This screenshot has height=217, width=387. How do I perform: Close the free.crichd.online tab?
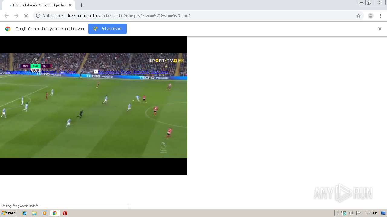(70, 5)
